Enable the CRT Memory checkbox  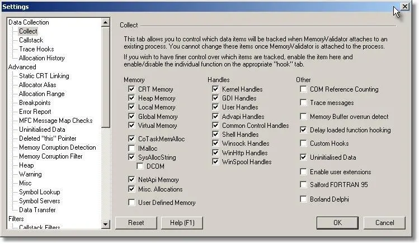[x=131, y=89]
